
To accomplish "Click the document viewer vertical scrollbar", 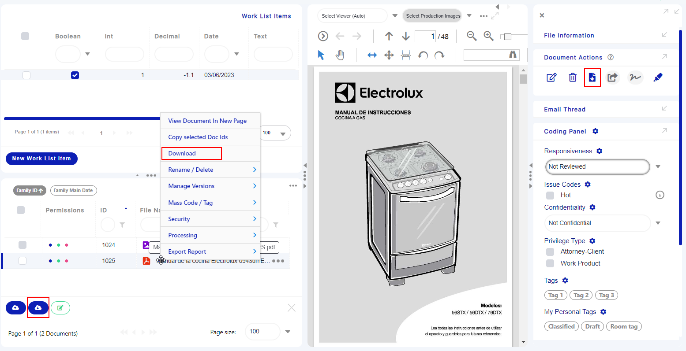I will [524, 206].
